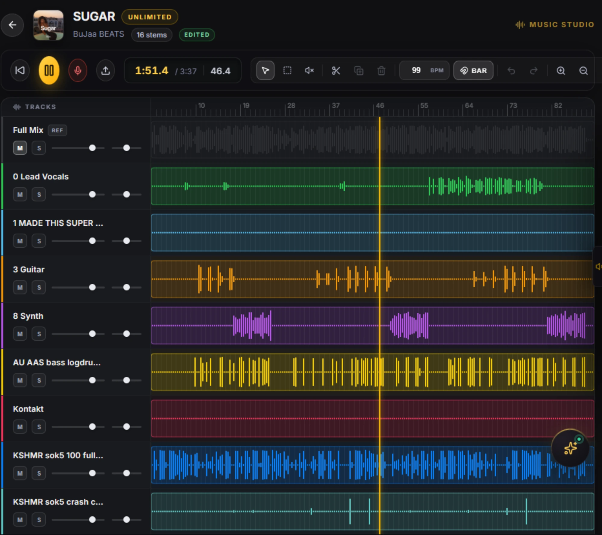Start recording with the microphone button
602x535 pixels.
(78, 71)
